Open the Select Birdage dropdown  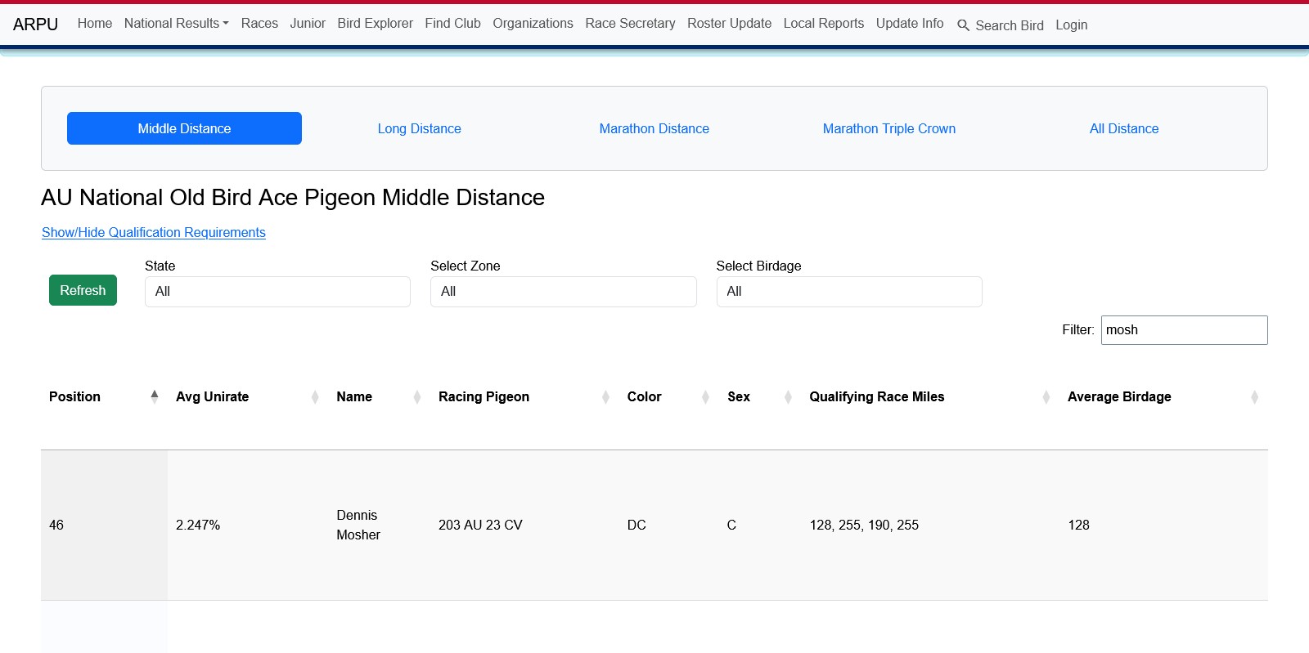pyautogui.click(x=848, y=292)
